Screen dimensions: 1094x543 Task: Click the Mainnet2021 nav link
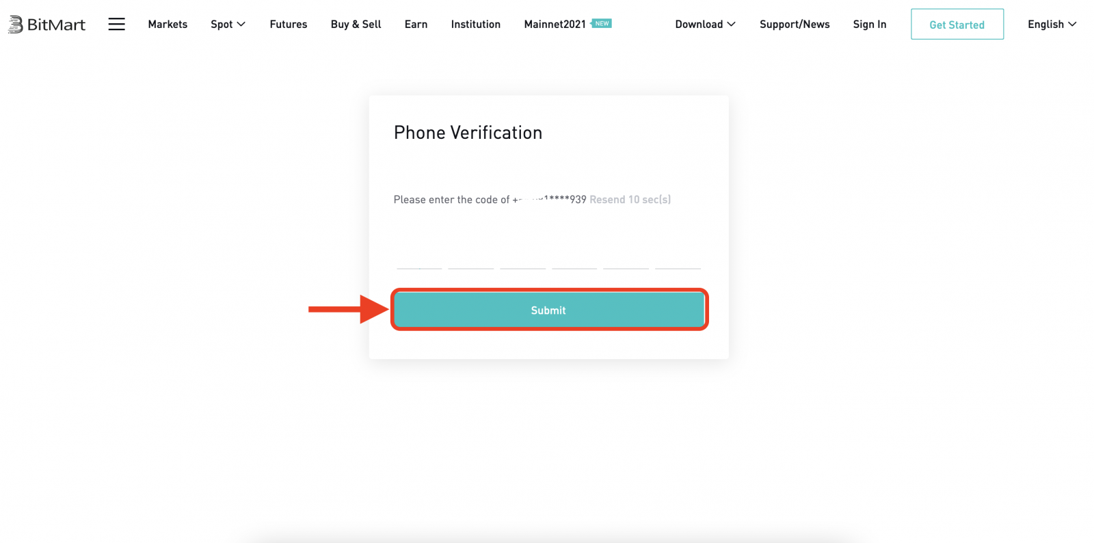(555, 25)
